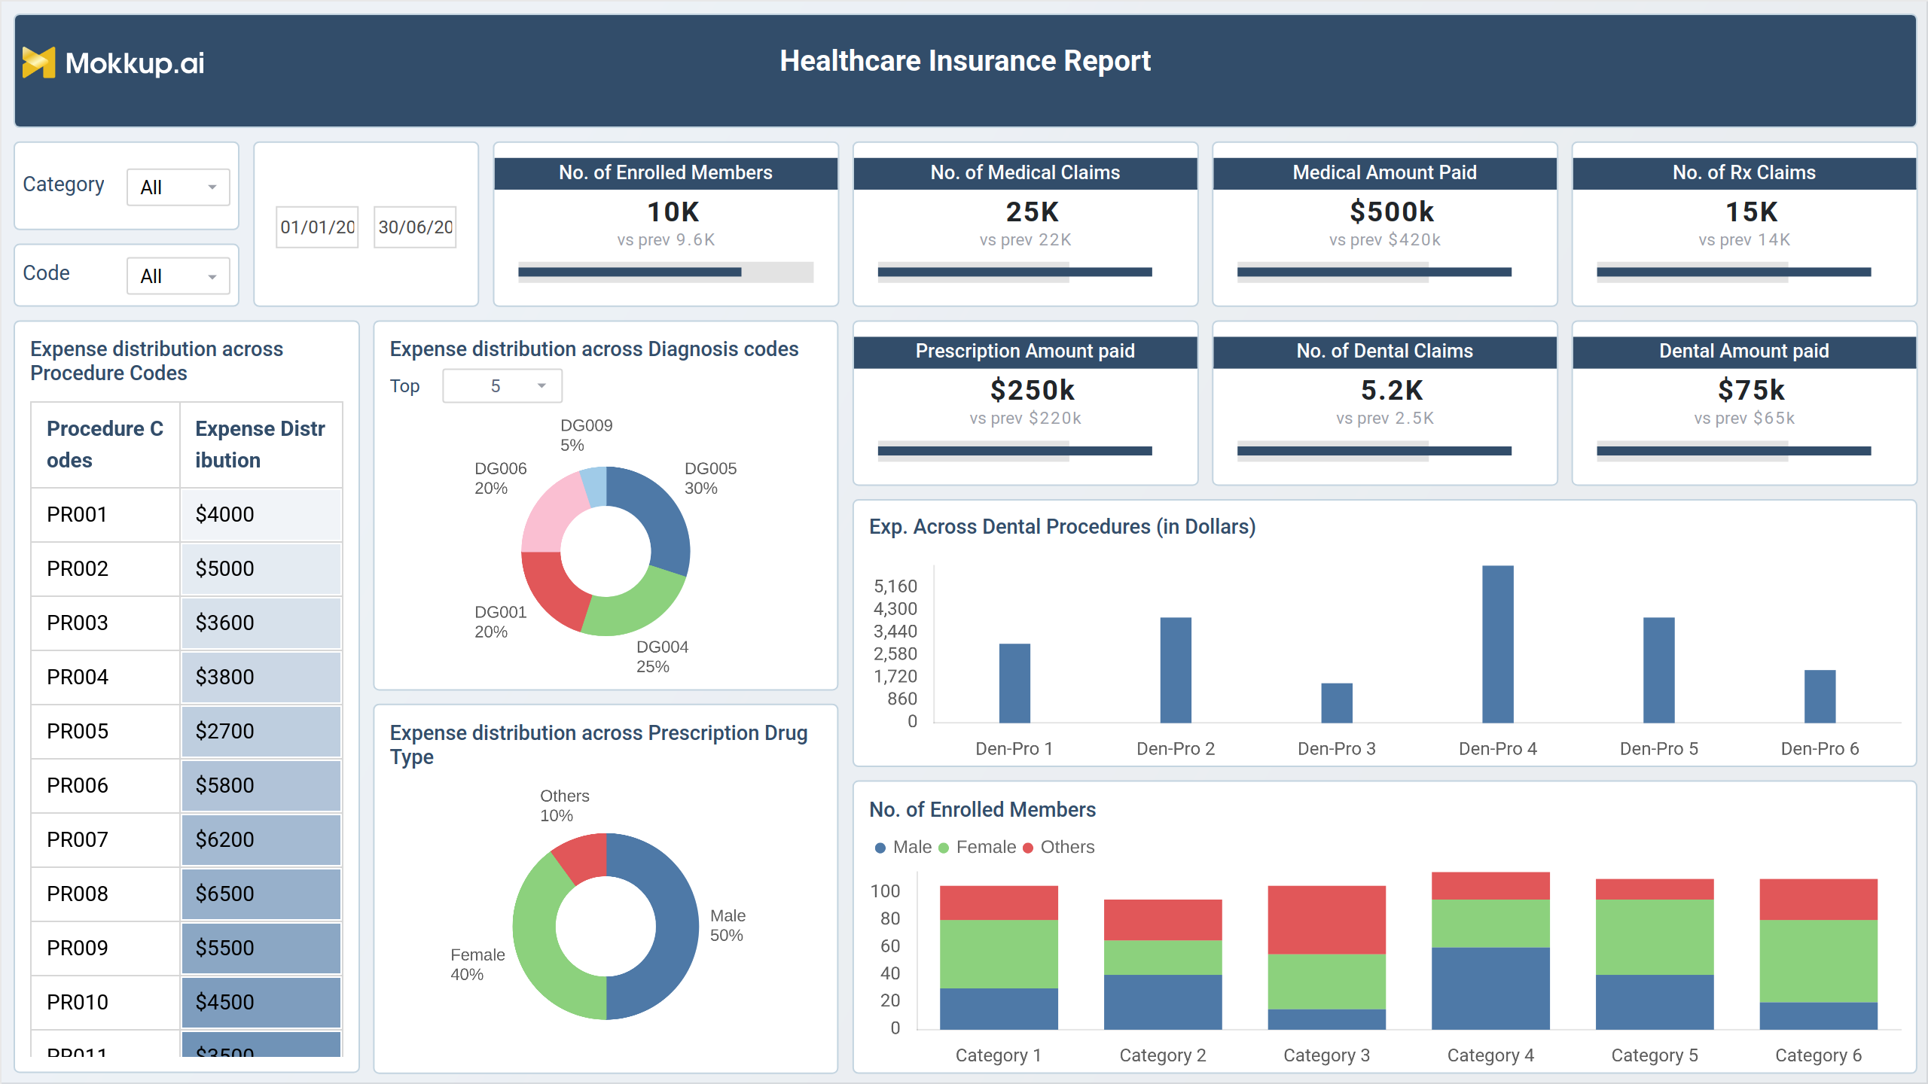
Task: Click the Mokkup.ai logo icon
Action: [x=38, y=62]
